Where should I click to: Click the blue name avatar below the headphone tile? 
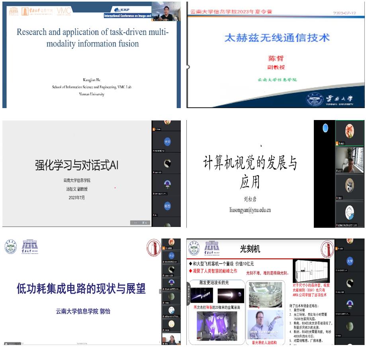(167, 206)
